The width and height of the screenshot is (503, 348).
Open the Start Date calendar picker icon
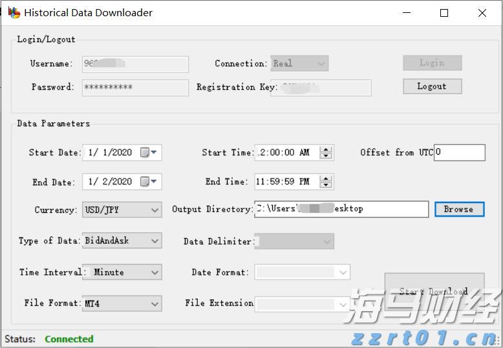pos(149,153)
